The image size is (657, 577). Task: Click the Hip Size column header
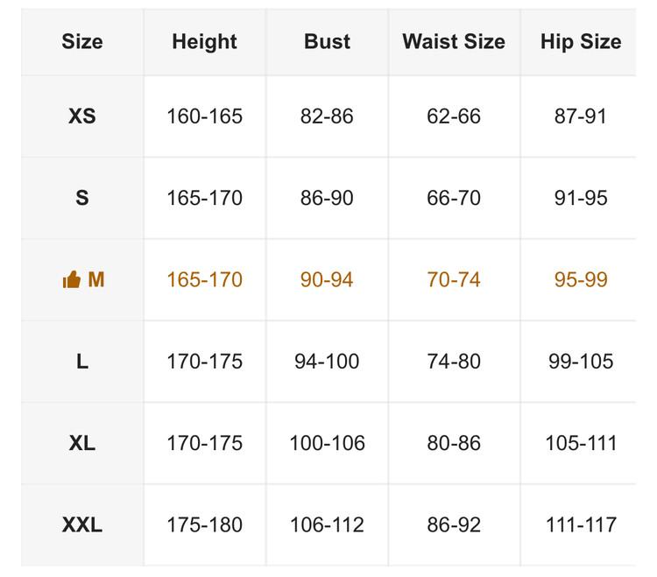(x=580, y=41)
